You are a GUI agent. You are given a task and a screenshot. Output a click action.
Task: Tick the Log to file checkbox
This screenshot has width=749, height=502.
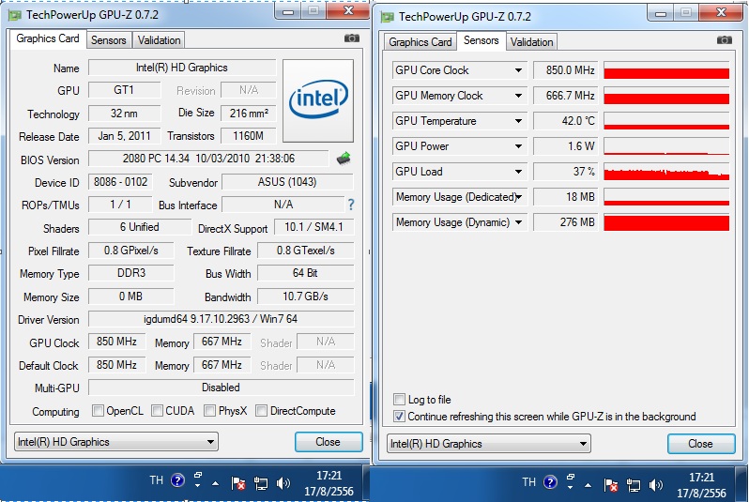point(399,399)
